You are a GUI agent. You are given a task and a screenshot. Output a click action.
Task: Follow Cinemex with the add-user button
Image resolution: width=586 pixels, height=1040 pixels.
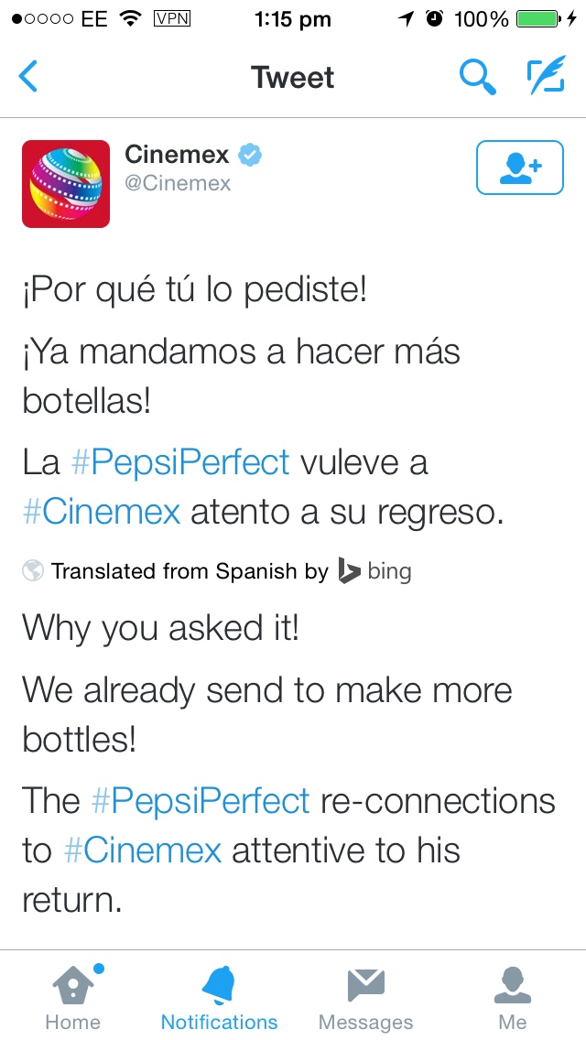(520, 168)
